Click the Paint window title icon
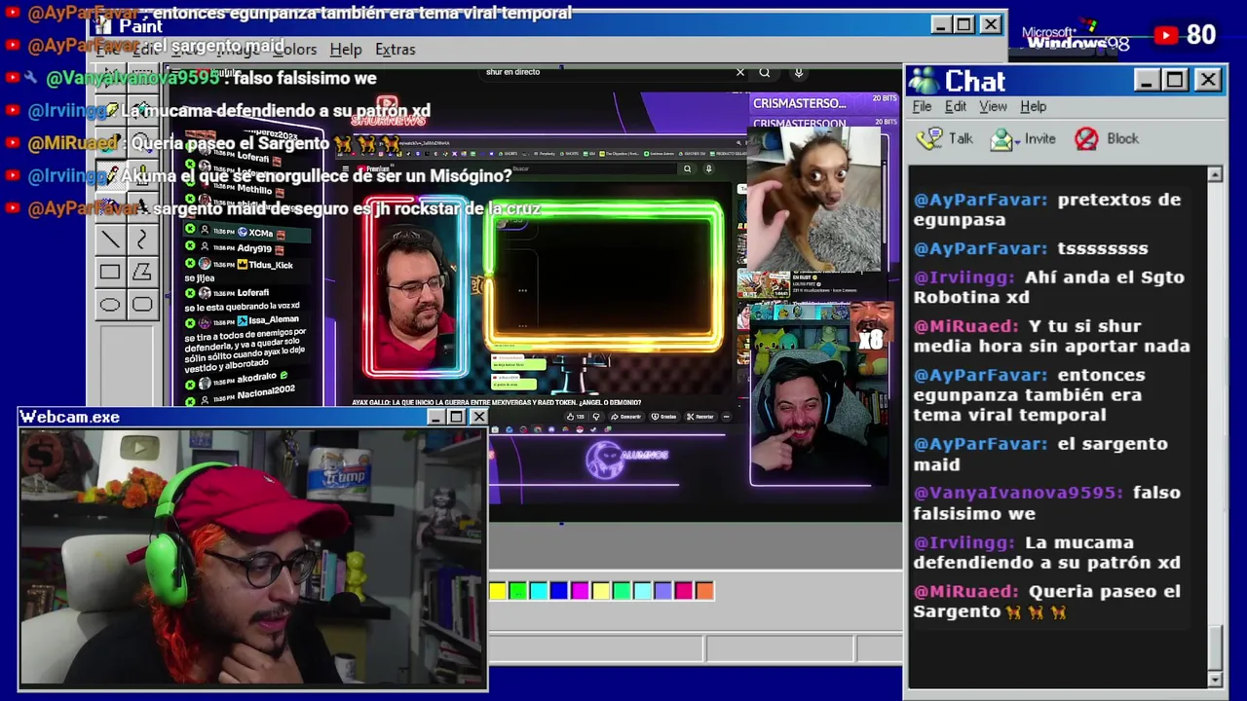 [103, 25]
